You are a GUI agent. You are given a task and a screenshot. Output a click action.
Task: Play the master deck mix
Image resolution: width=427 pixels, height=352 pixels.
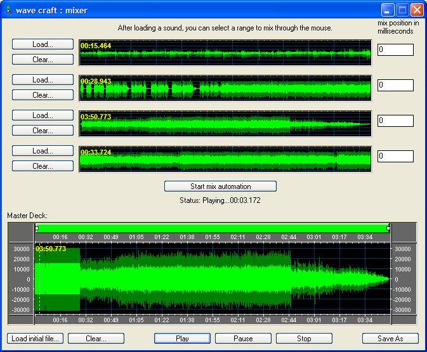pos(182,339)
